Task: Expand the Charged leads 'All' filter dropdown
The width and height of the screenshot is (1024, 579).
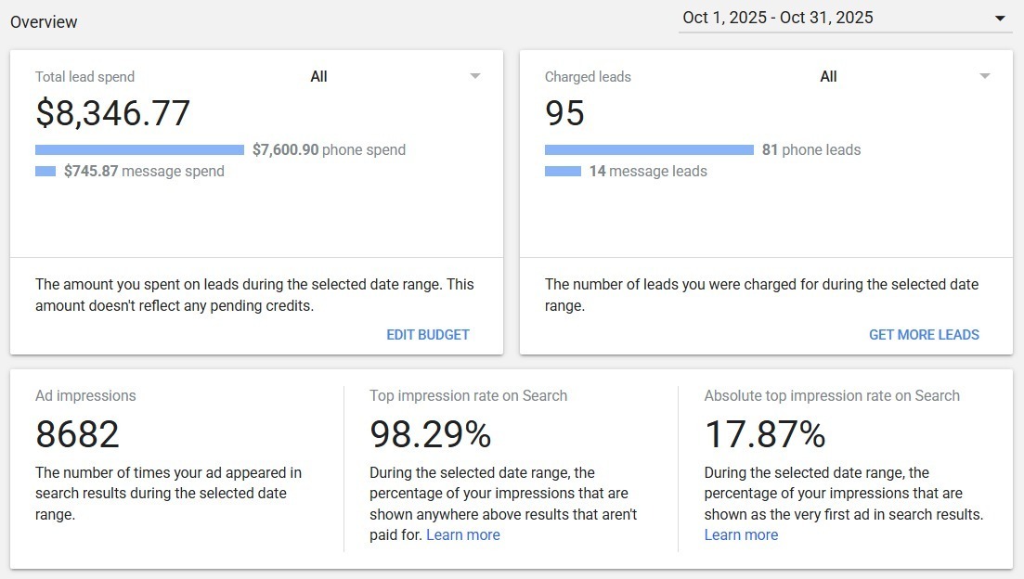Action: tap(904, 76)
